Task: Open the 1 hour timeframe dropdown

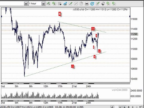Action: pos(43,4)
